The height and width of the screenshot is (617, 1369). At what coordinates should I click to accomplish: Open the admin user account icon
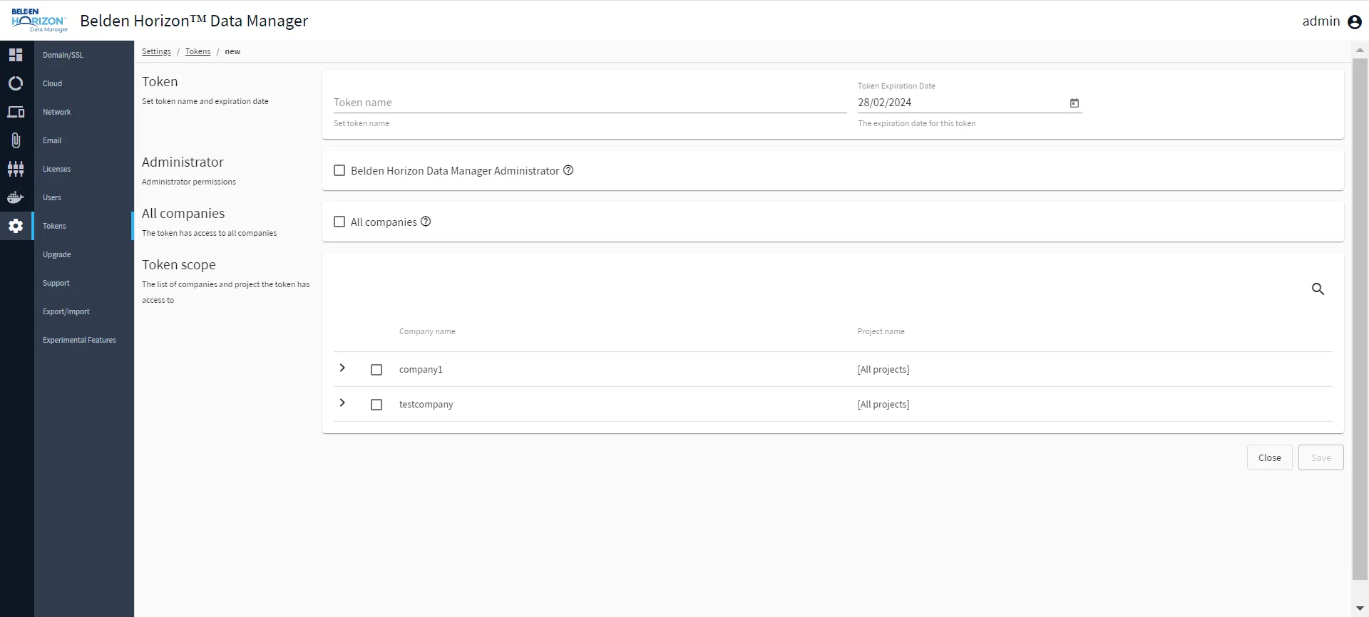1355,22
